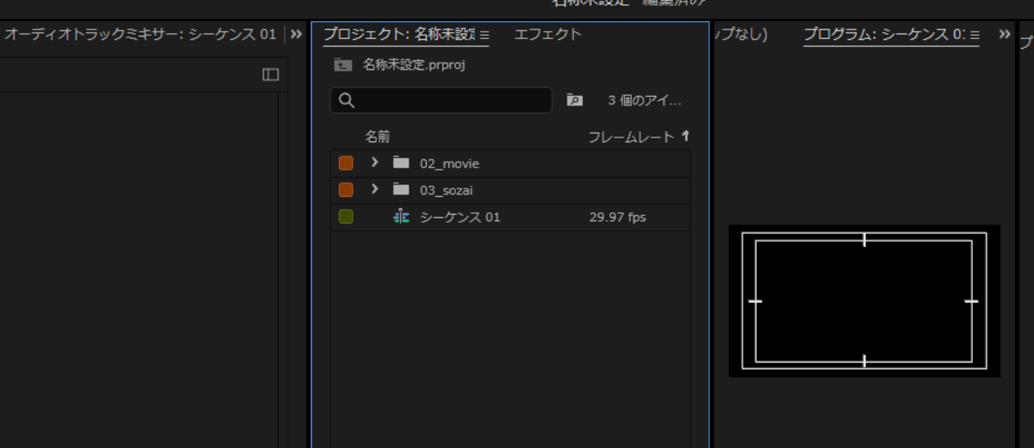Viewport: 1034px width, 448px height.
Task: Select the 02_movie bin folder icon
Action: pyautogui.click(x=401, y=163)
